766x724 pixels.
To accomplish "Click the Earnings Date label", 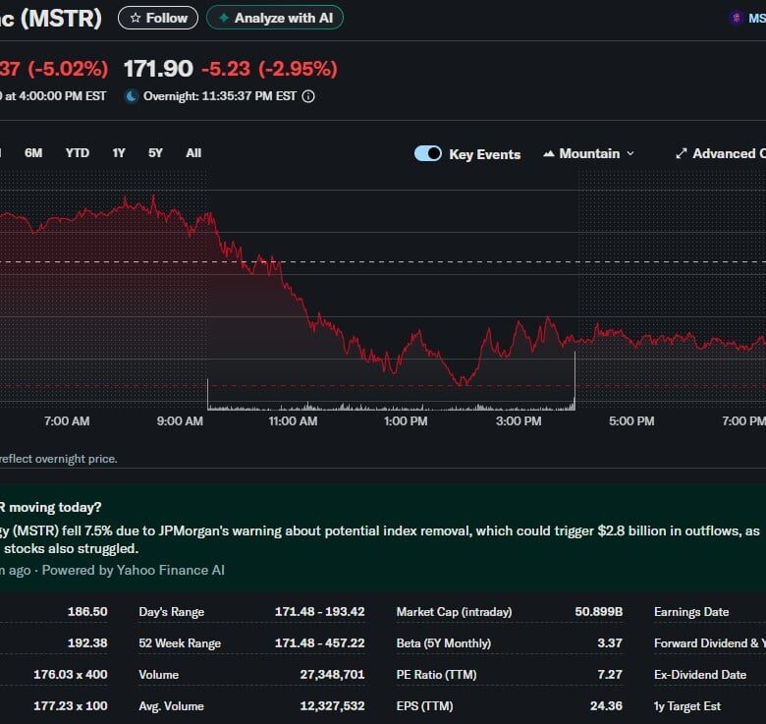I will [691, 612].
